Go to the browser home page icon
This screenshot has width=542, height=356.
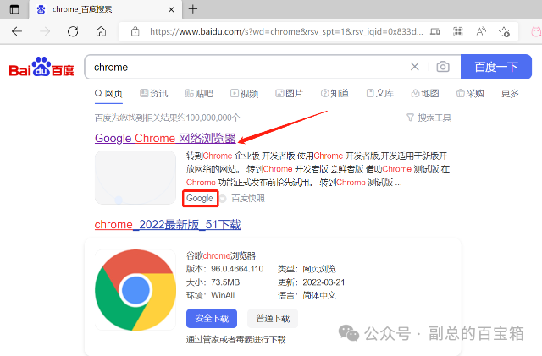101,32
